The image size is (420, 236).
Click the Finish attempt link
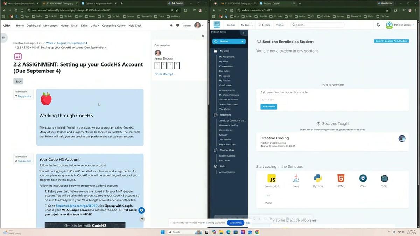point(165,74)
